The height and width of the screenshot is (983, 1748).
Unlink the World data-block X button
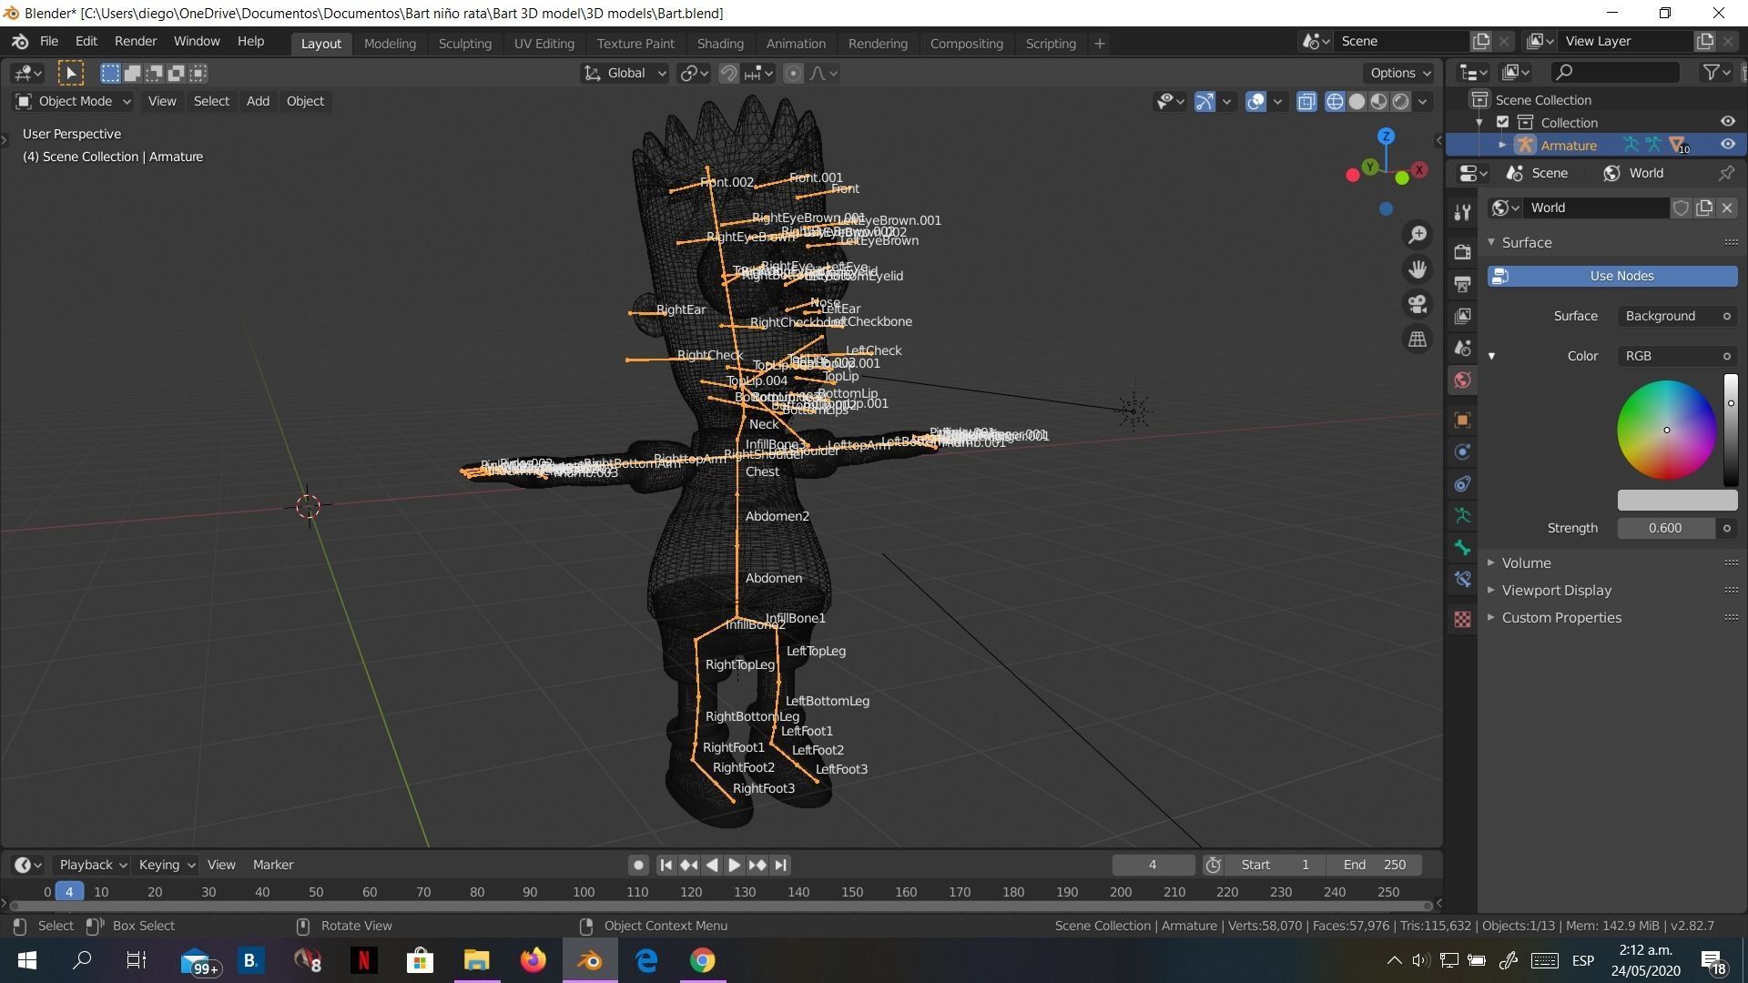coord(1726,208)
